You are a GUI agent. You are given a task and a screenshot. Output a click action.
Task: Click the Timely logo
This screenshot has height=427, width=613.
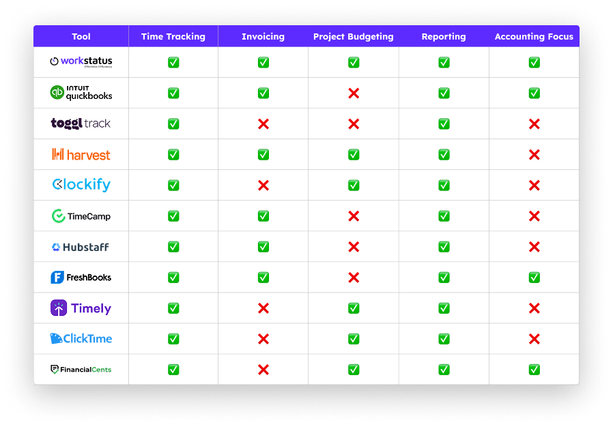81,308
